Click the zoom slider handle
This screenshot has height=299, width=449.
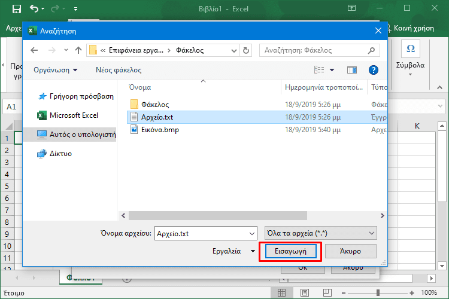point(378,292)
